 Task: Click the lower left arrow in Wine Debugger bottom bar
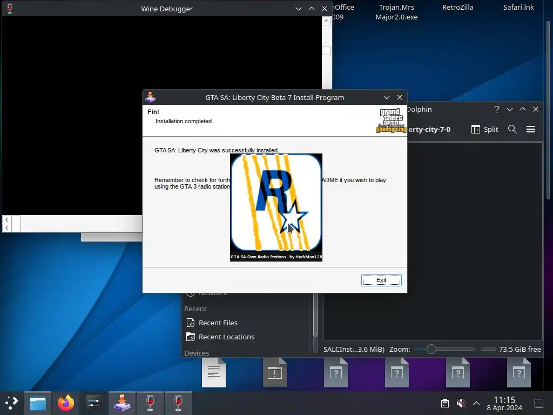pyautogui.click(x=6, y=228)
